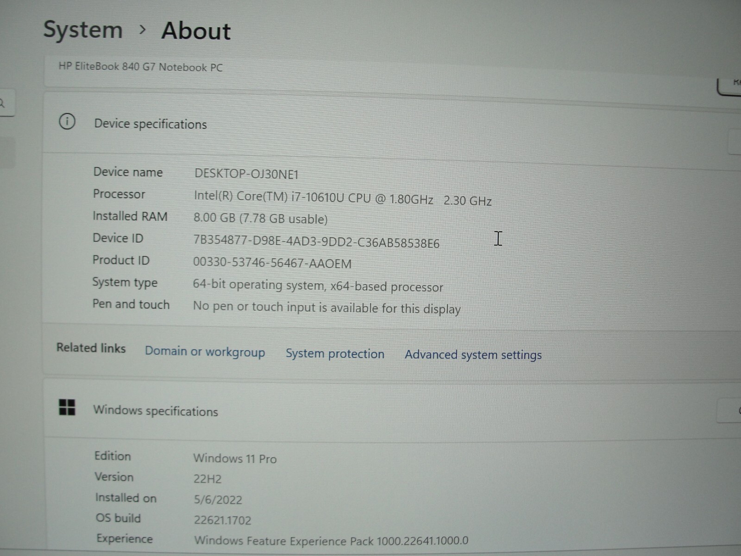Click the Installed on label
The image size is (741, 556).
[x=126, y=498]
